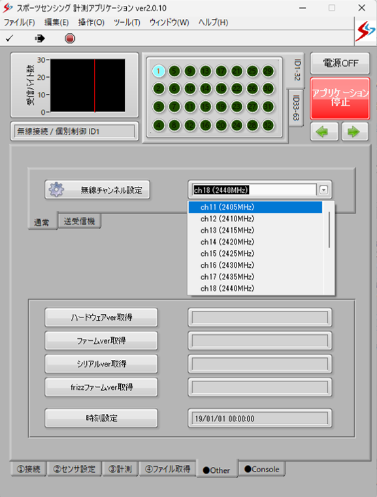The image size is (377, 497).
Task: Switch to the ④ファイル取得 tab
Action: point(167,469)
